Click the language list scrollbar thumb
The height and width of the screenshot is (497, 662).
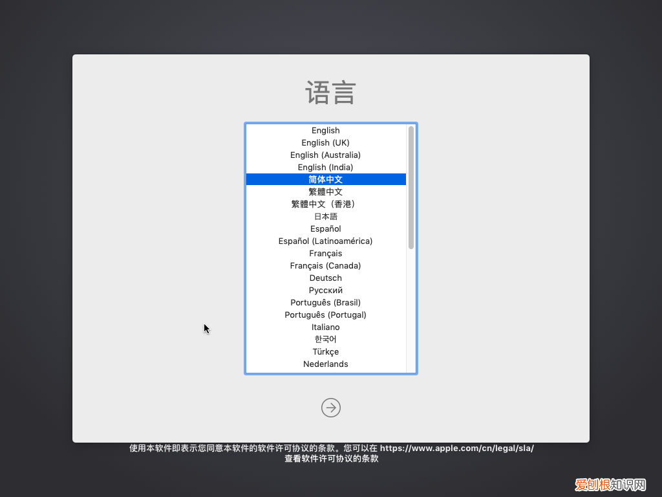[411, 188]
